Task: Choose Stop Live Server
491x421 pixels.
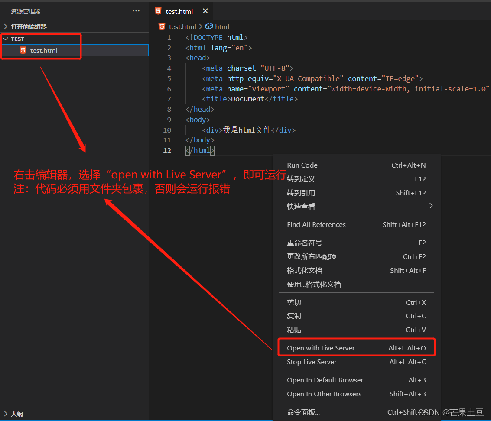Action: tap(356, 362)
